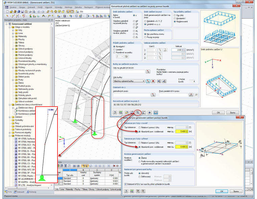Click units icon in cell settings dialog bottom

click(x=132, y=191)
